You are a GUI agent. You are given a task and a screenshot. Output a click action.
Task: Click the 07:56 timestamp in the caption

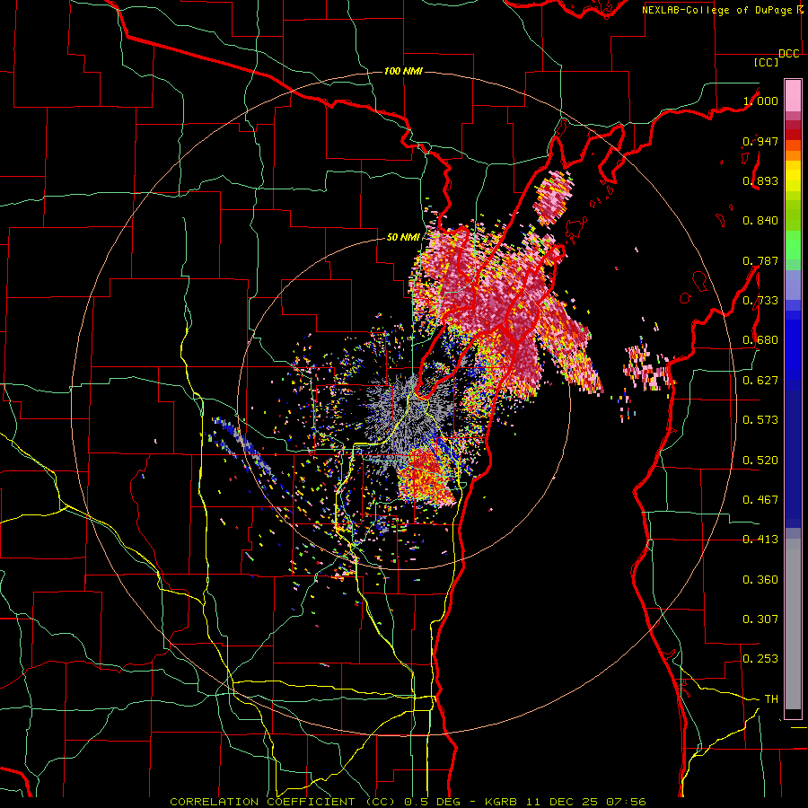pyautogui.click(x=626, y=802)
